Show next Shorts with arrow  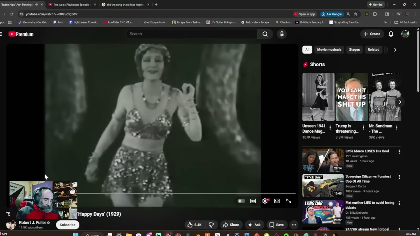pyautogui.click(x=400, y=102)
